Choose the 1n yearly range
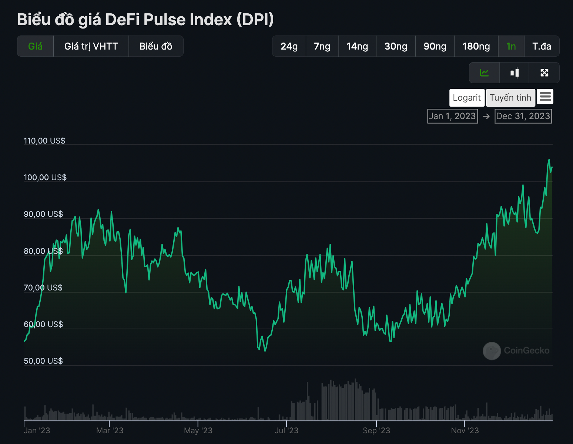573x444 pixels. point(511,46)
